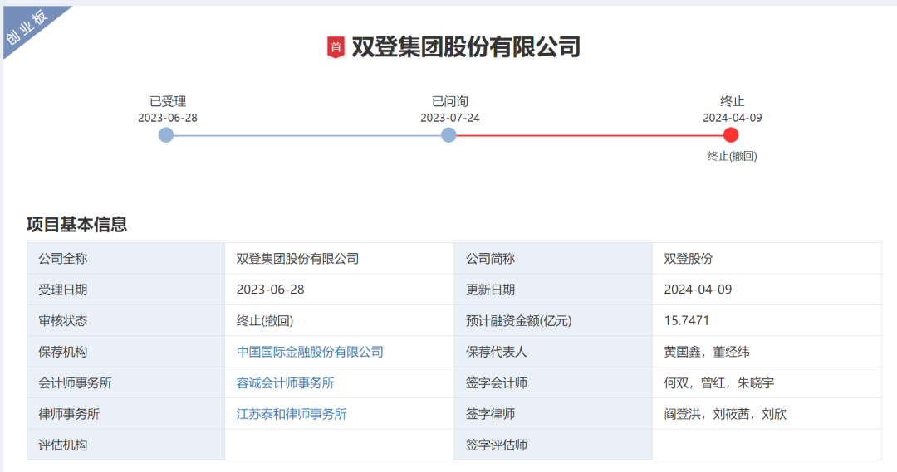Click the 2023-07-24 date on the timeline
This screenshot has width=897, height=472.
[449, 118]
